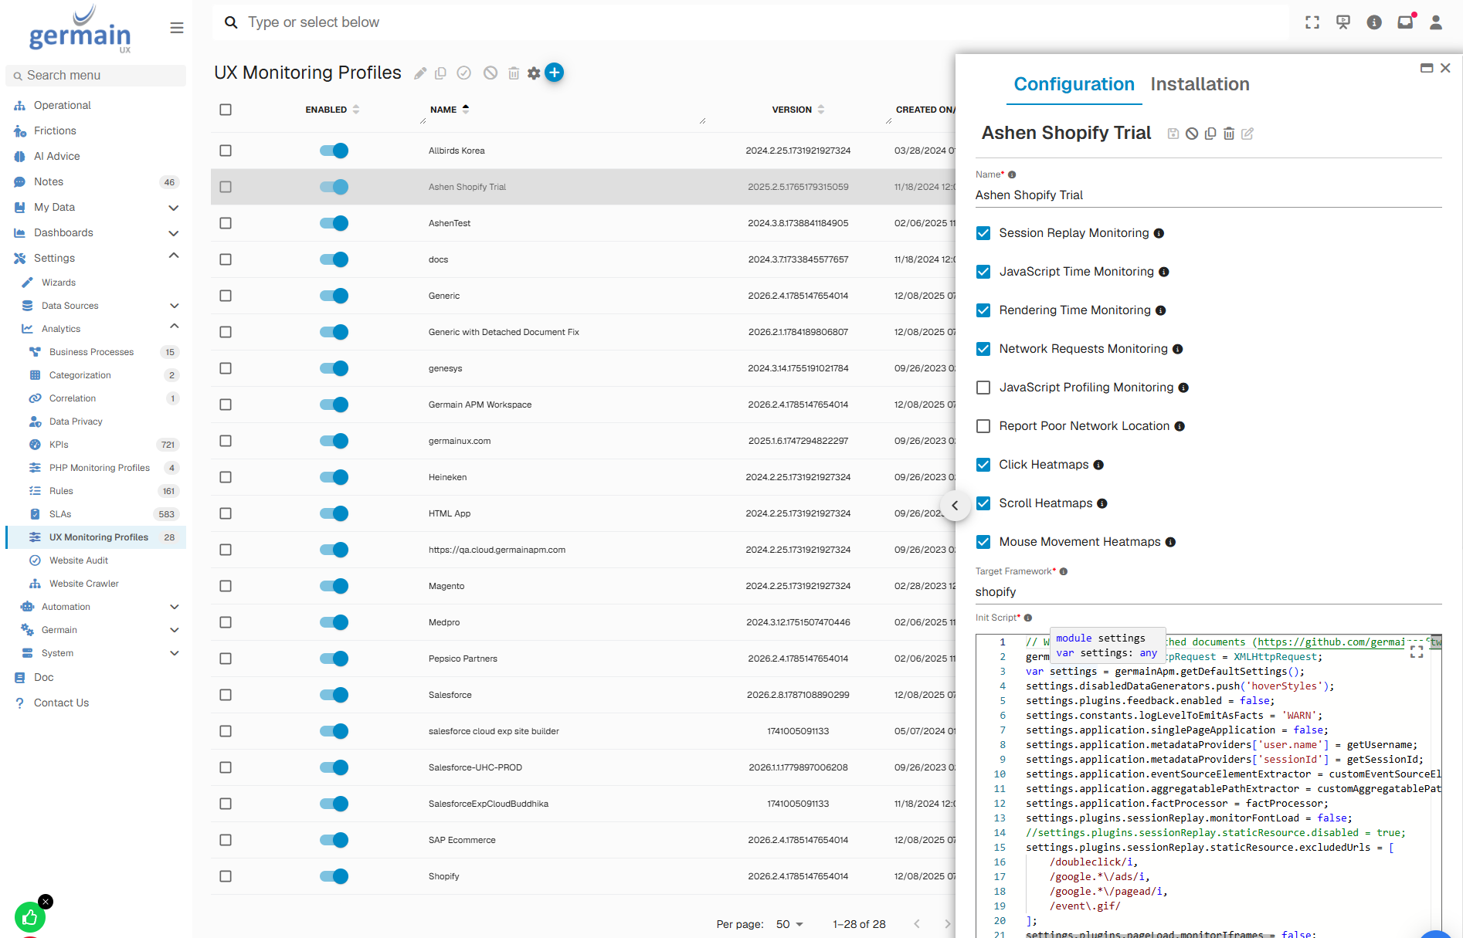Open notifications icon with red dot

(x=1406, y=22)
